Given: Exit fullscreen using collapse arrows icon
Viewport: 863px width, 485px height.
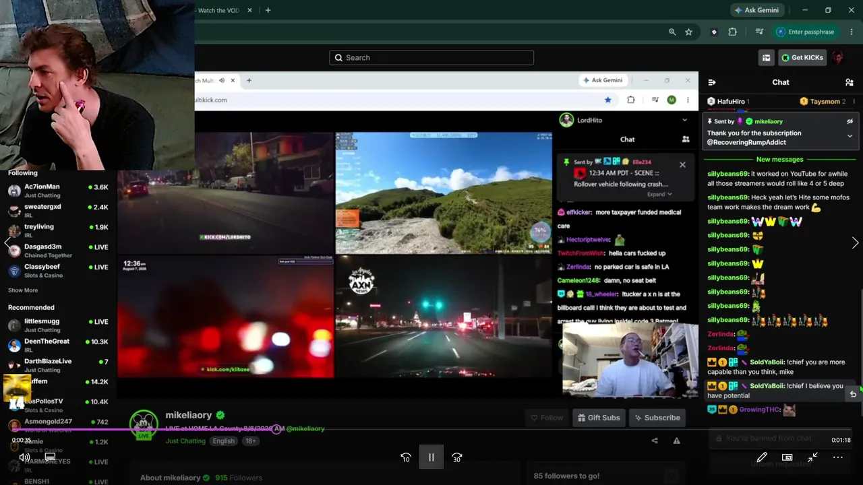Looking at the screenshot, I should point(812,457).
